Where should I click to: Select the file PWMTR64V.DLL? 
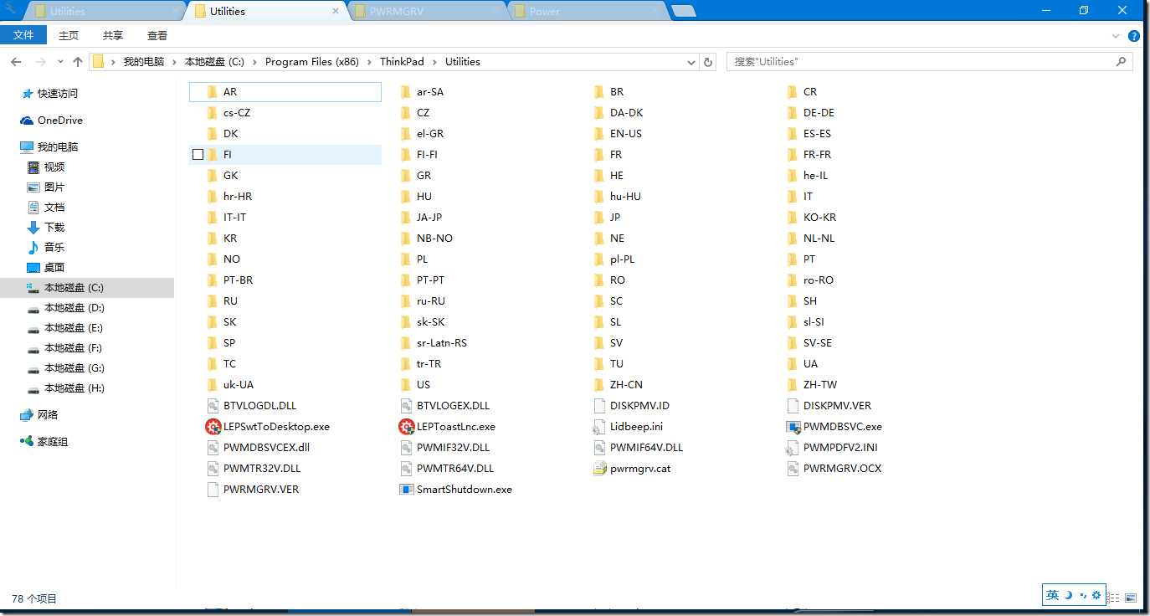point(455,469)
